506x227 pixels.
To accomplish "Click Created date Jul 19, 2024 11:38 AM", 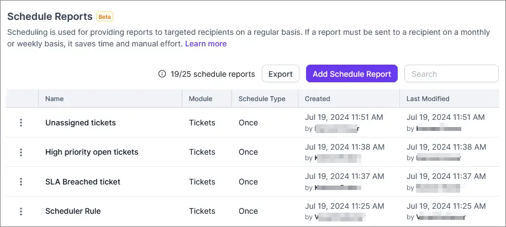I will pyautogui.click(x=345, y=147).
